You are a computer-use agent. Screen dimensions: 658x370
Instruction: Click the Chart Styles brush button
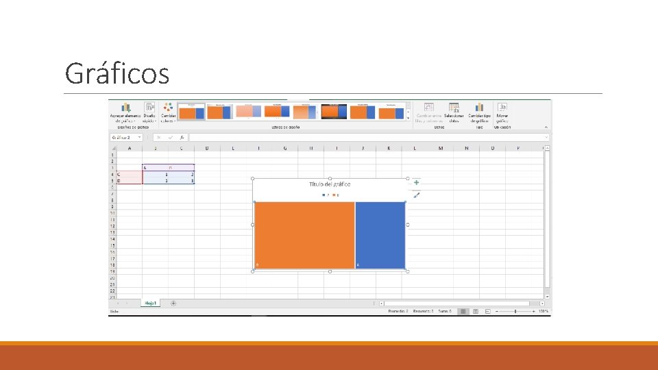(x=416, y=195)
